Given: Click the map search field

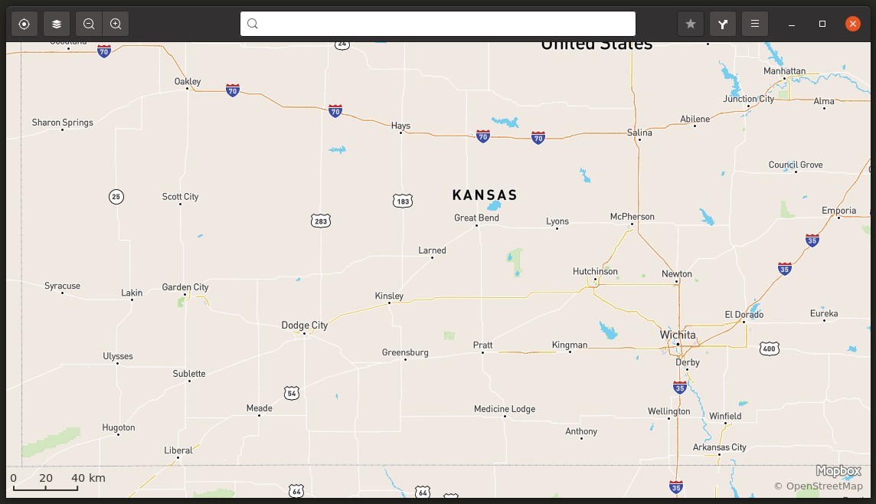Looking at the screenshot, I should [438, 24].
